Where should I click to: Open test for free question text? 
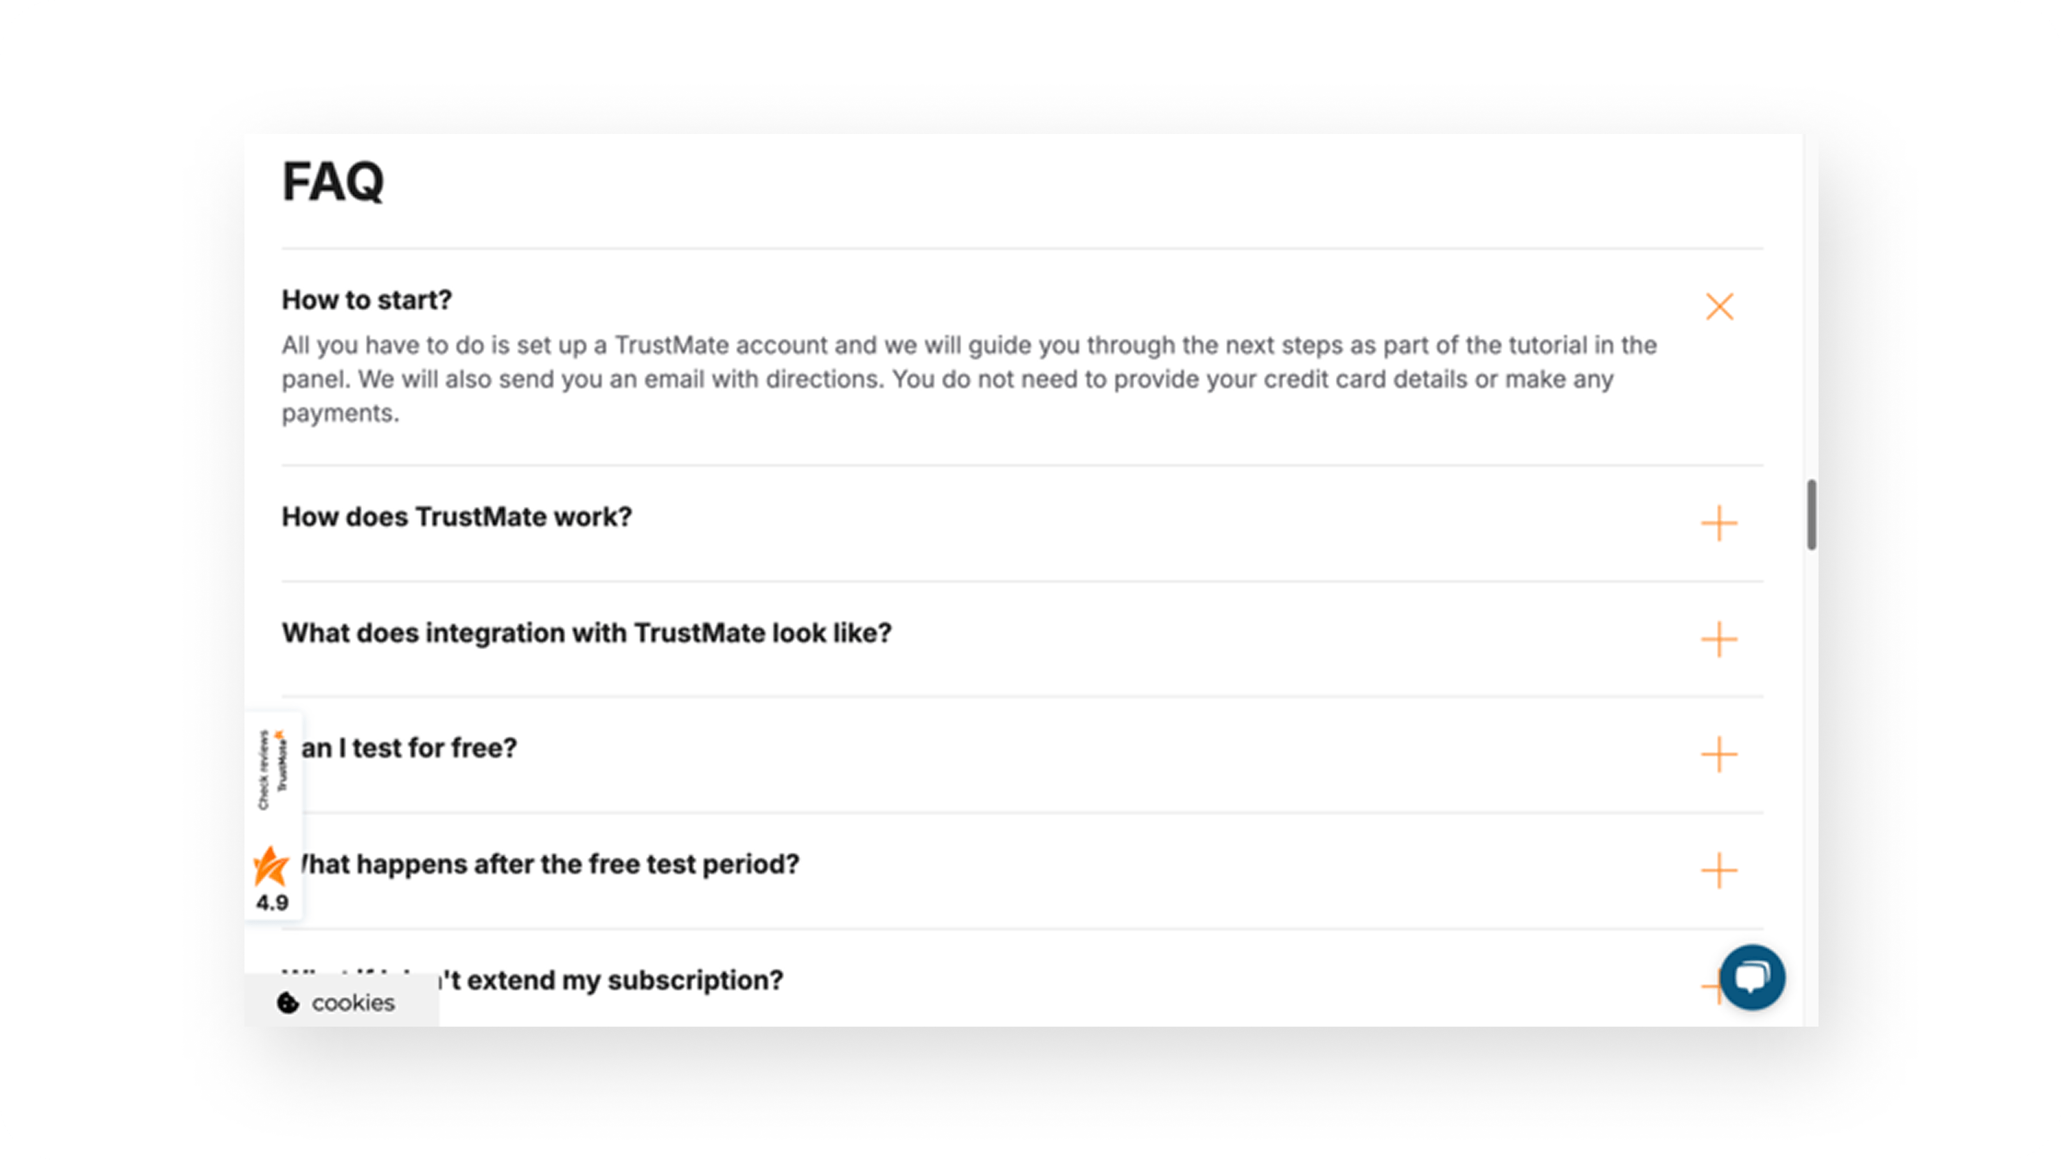(x=409, y=748)
